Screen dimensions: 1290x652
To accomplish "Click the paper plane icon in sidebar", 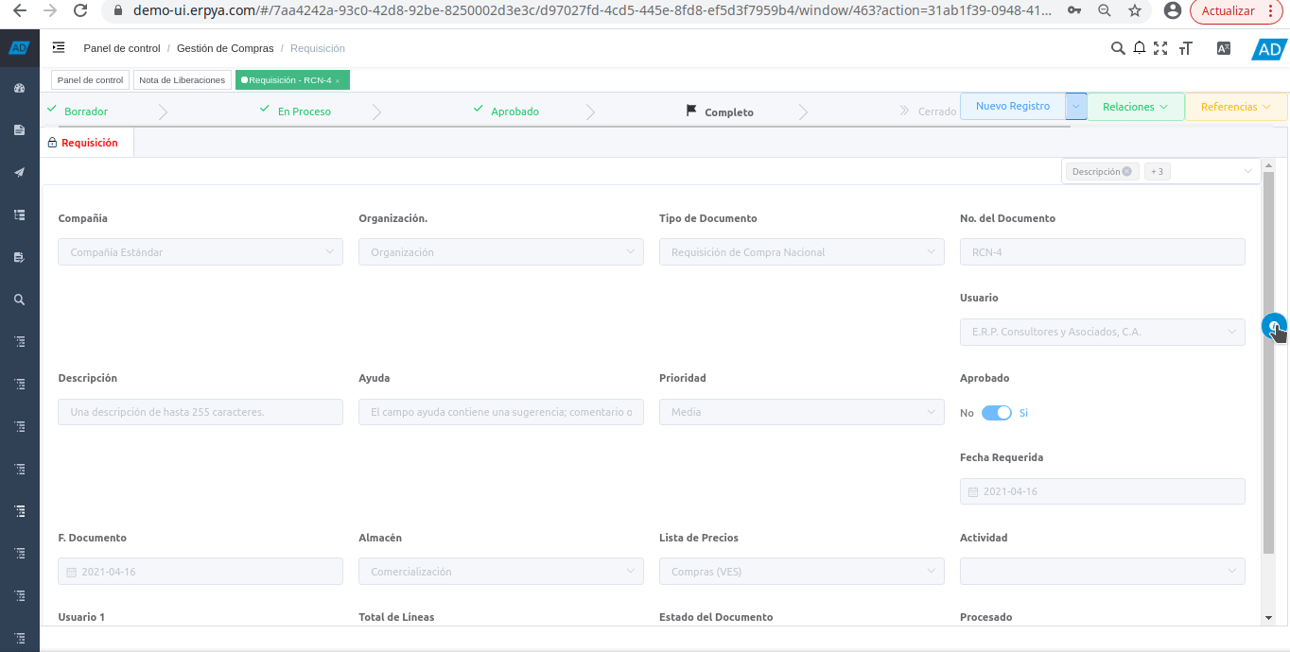I will tap(19, 172).
